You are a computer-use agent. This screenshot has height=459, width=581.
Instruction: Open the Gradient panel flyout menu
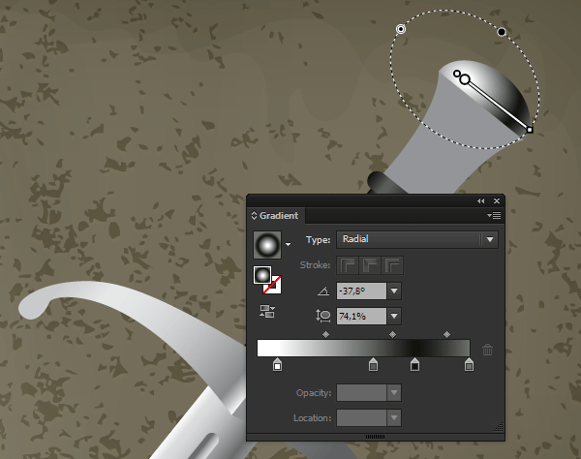[x=494, y=215]
